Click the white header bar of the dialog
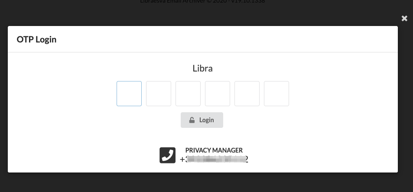This screenshot has width=413, height=192. (x=202, y=39)
